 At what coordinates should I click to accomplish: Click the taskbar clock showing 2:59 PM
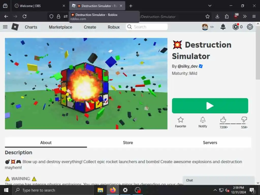(x=238, y=190)
